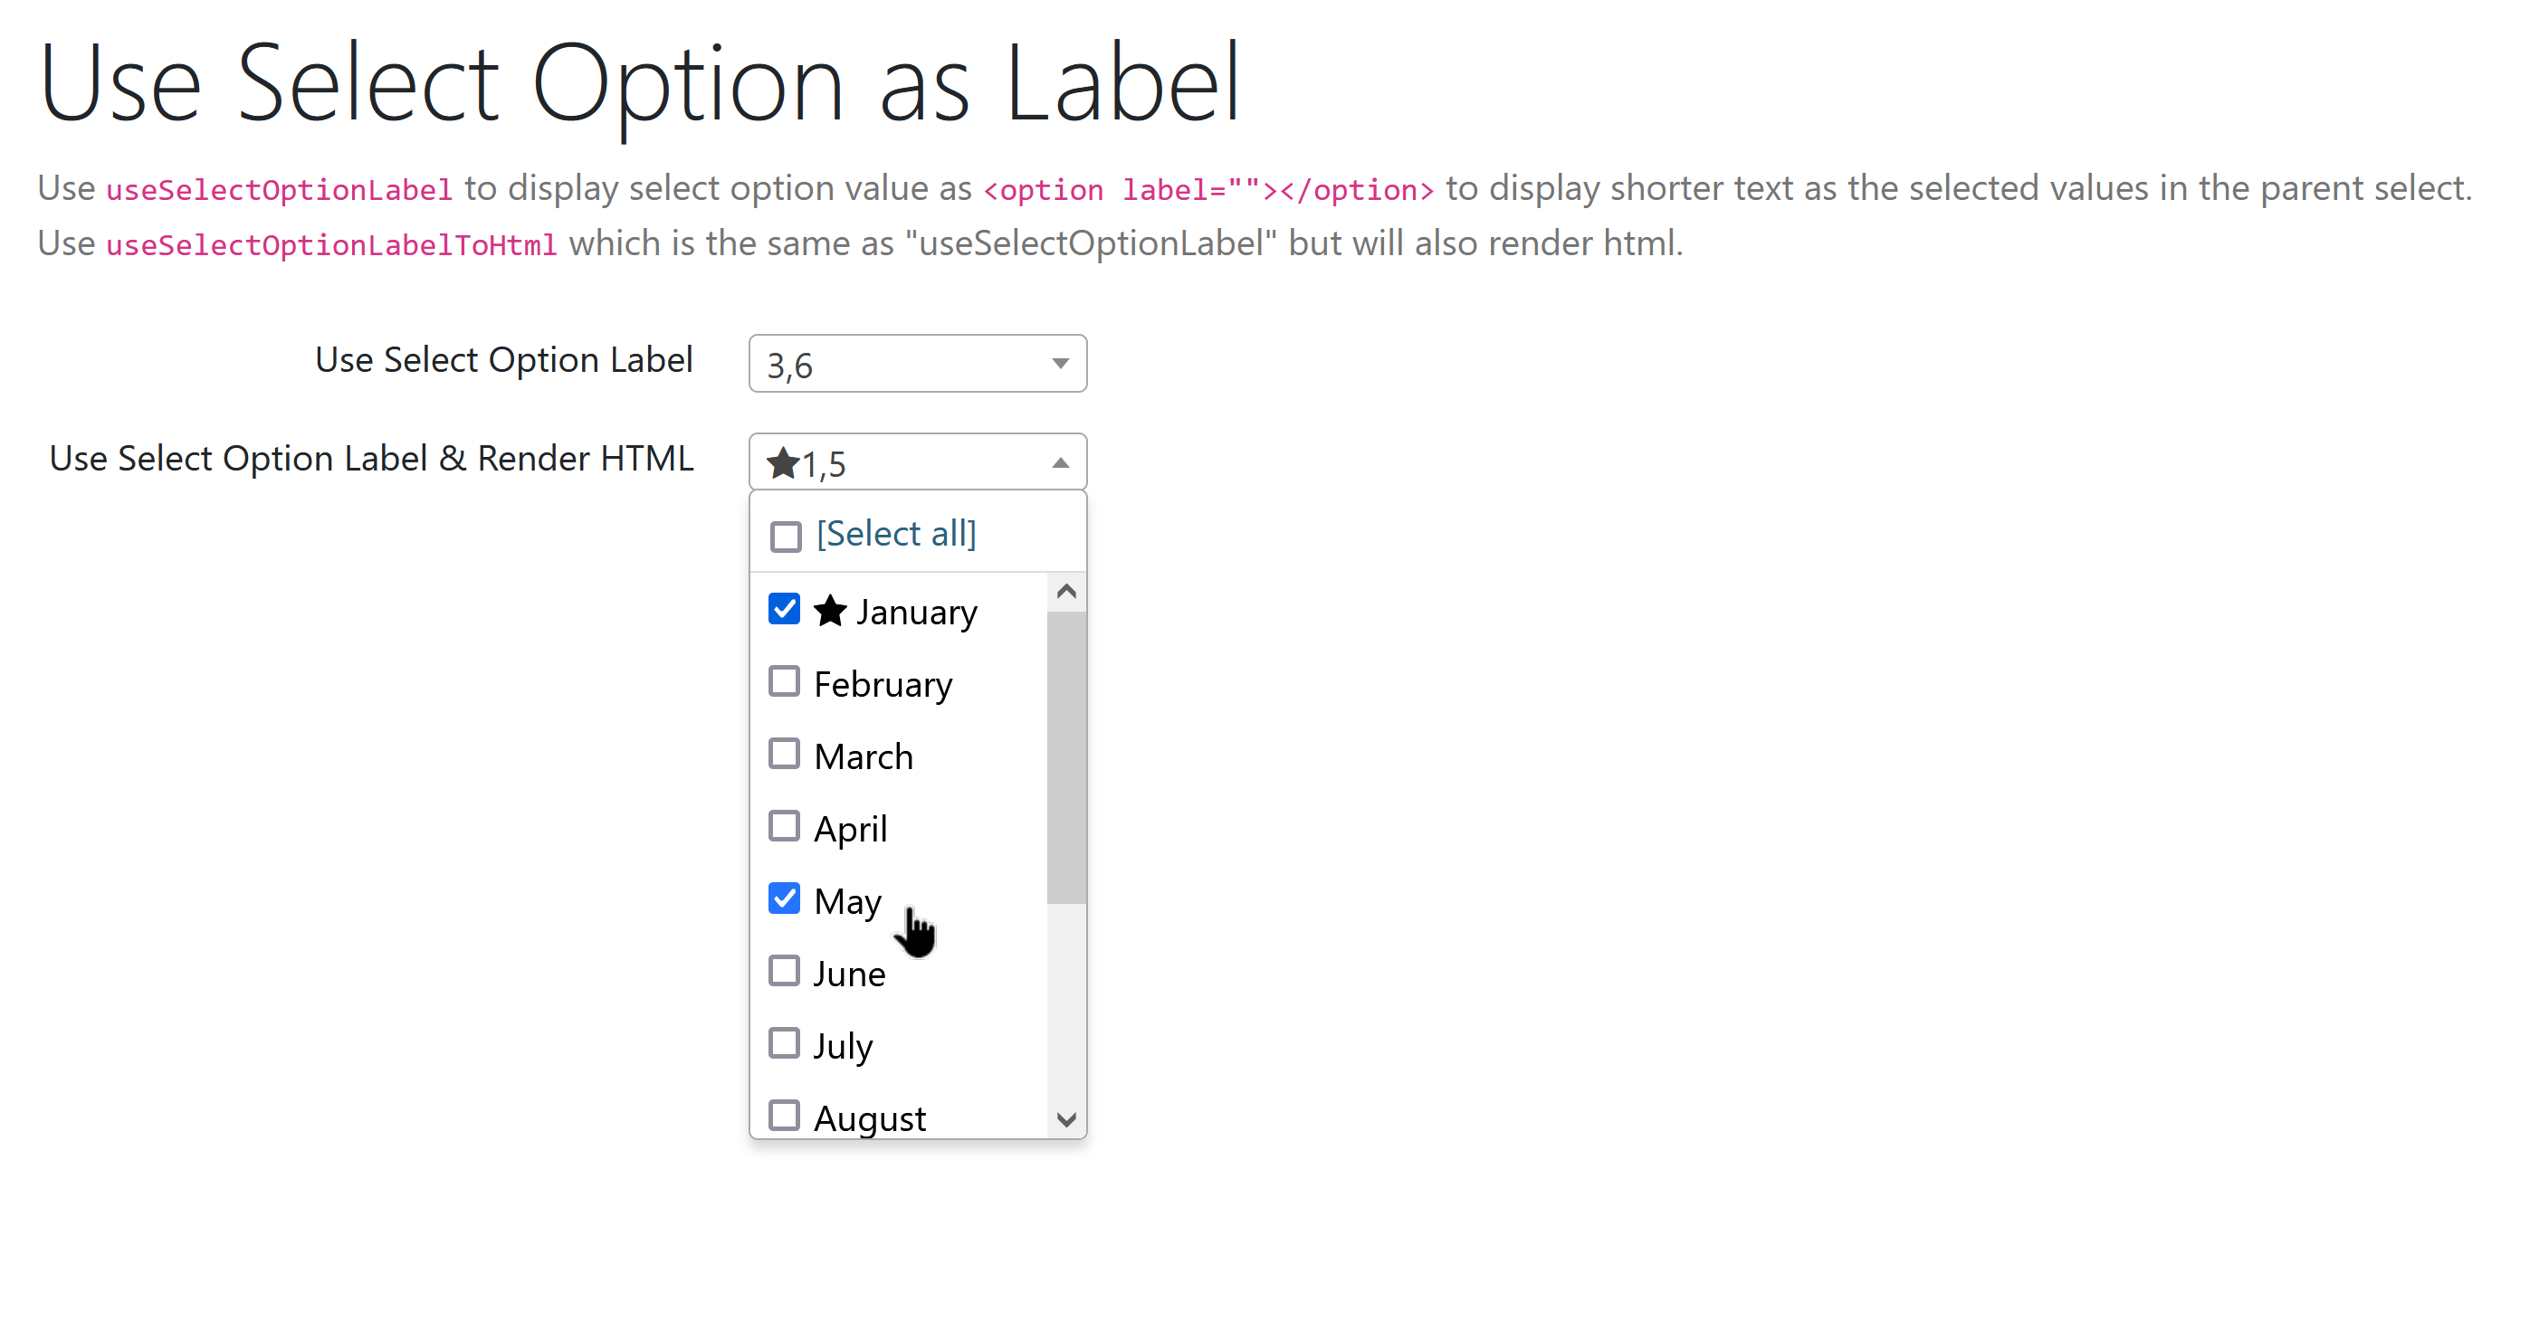The height and width of the screenshot is (1331, 2539).
Task: Open the dropdown showing 3,6
Action: point(917,365)
